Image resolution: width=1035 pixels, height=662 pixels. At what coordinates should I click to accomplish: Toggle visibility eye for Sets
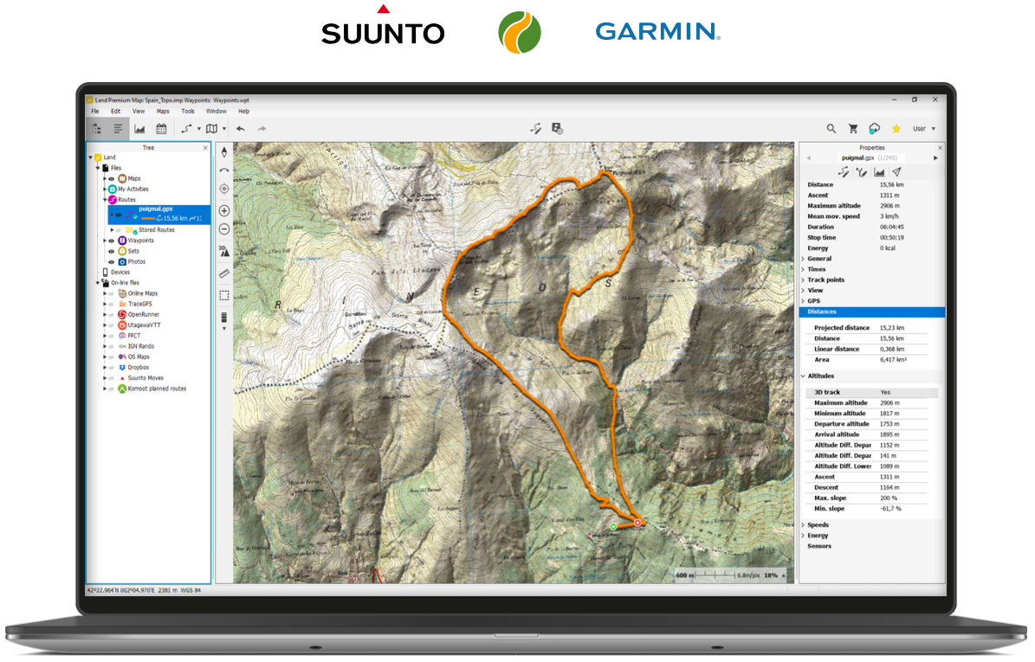(x=112, y=251)
